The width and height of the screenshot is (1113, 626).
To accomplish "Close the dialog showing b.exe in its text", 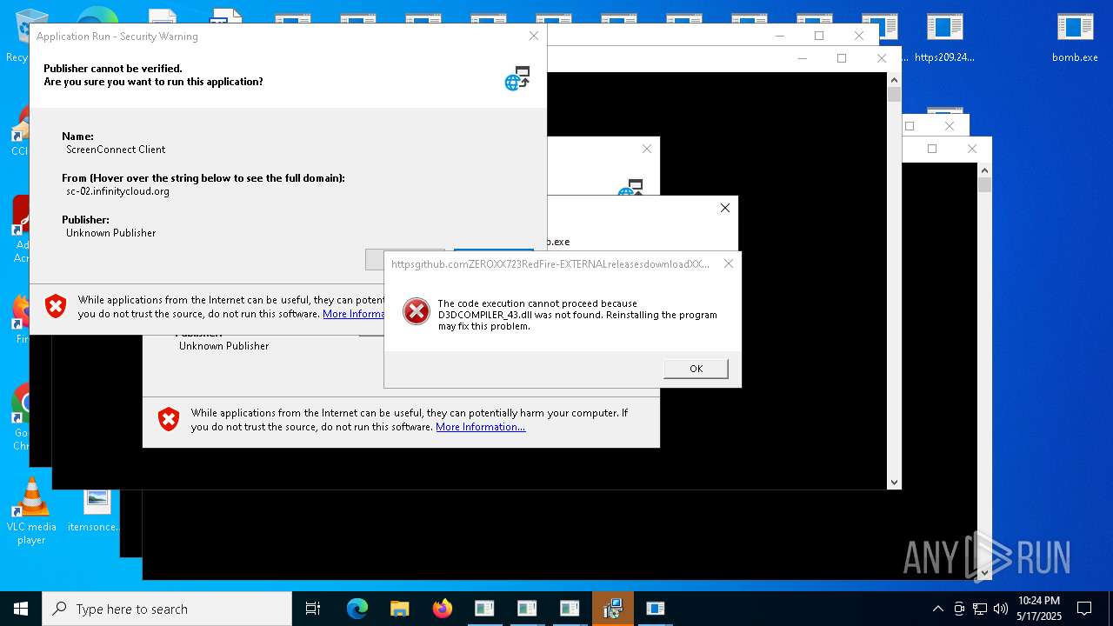I will 725,208.
